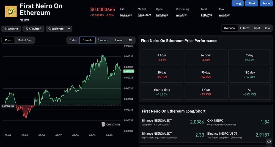Set chart range to 1 Year
This screenshot has height=147, width=275.
pos(118,40)
